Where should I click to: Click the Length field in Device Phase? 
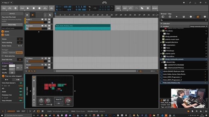click(12, 66)
